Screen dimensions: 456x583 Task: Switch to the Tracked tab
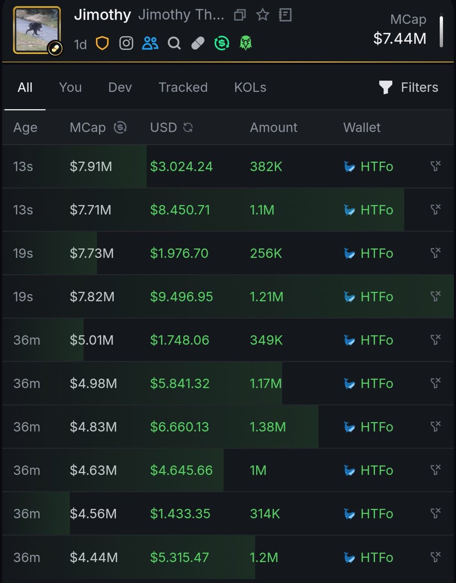pos(183,87)
